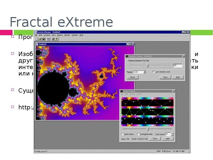This screenshot has height=160, width=213.
Task: Click Help button in Iteration Control dialog
Action: tap(178, 77)
